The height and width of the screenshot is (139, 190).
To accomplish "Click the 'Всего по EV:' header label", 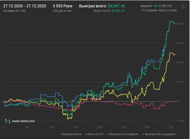I will [x=102, y=11].
